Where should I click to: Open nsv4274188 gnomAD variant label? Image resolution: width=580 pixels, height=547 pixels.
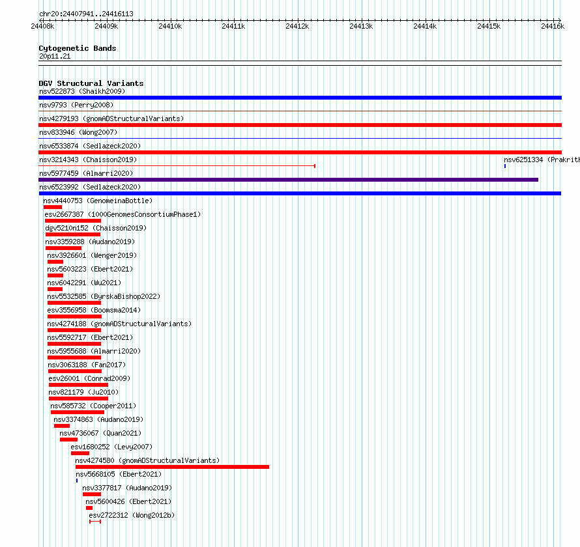tap(119, 324)
